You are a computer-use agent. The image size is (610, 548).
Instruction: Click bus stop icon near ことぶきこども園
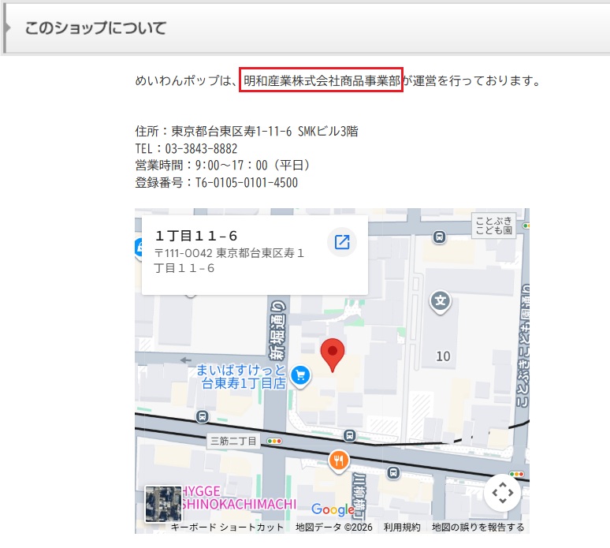[x=439, y=236]
